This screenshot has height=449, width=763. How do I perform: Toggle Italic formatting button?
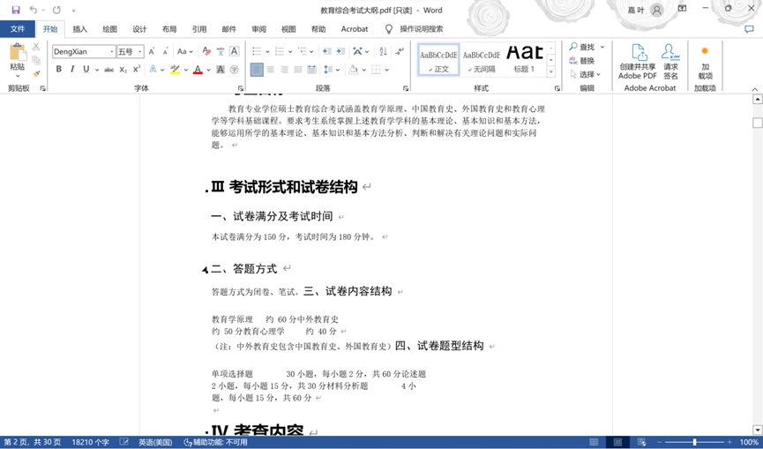click(72, 69)
